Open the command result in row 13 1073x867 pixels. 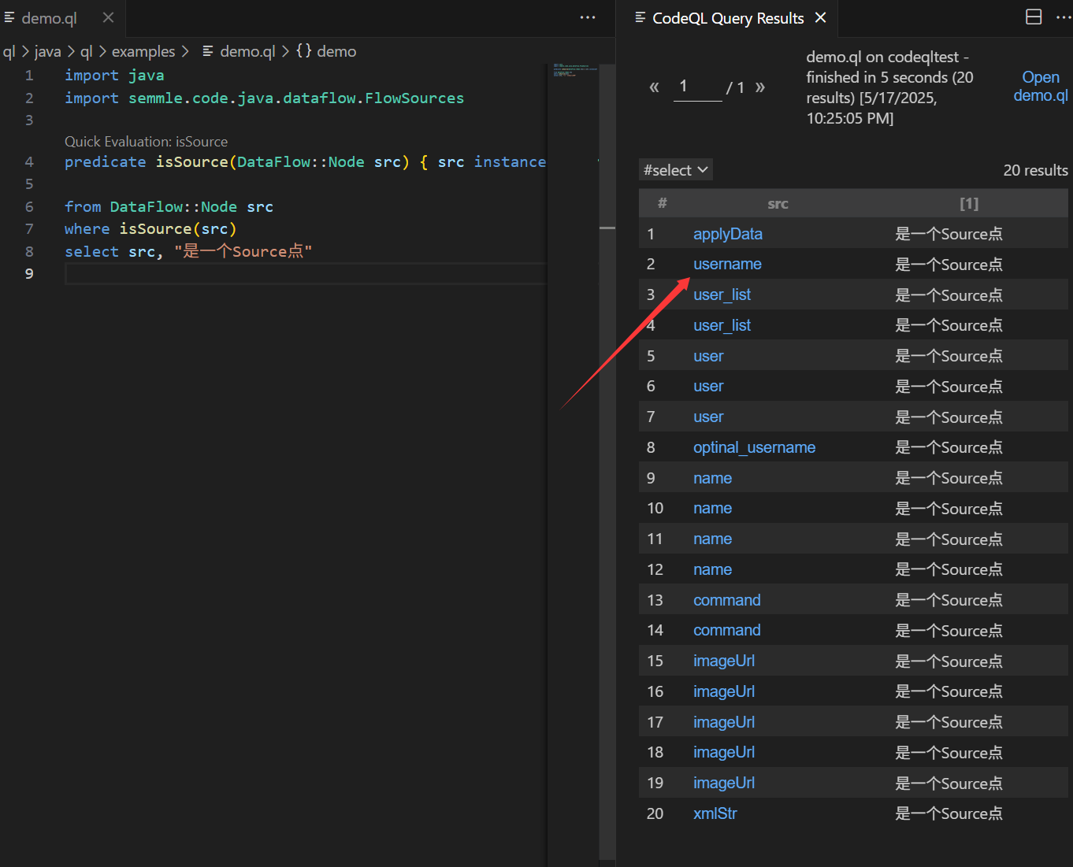[x=726, y=599]
